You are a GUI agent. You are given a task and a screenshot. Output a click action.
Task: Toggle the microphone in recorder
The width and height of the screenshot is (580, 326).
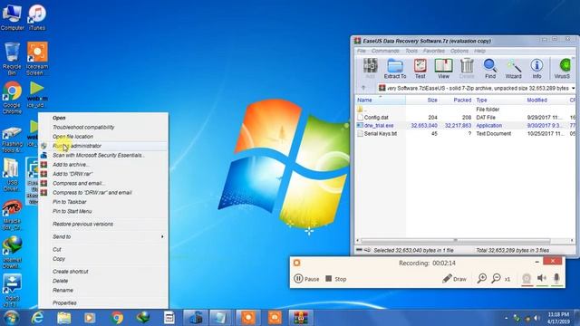pyautogui.click(x=556, y=278)
